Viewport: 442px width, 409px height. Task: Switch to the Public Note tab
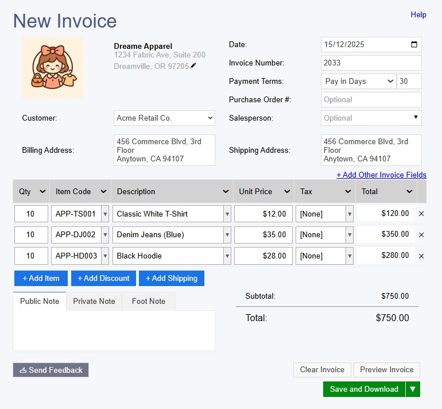click(40, 301)
